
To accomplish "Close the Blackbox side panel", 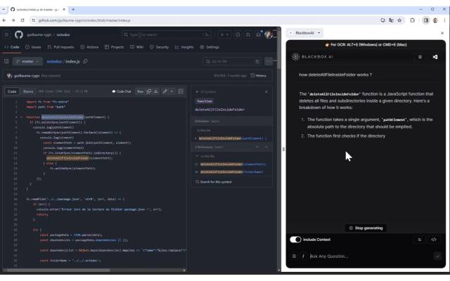I will click(442, 33).
